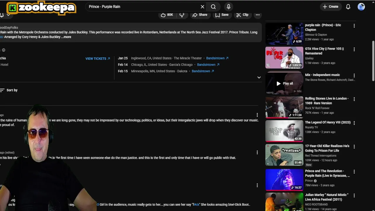The height and width of the screenshot is (211, 375).
Task: Open options menu for 'do the man justice' comment
Action: pyautogui.click(x=257, y=152)
